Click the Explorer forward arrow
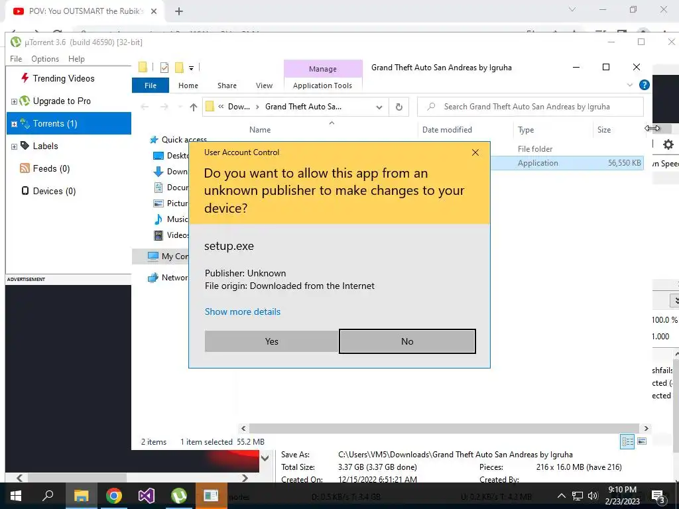 164,107
